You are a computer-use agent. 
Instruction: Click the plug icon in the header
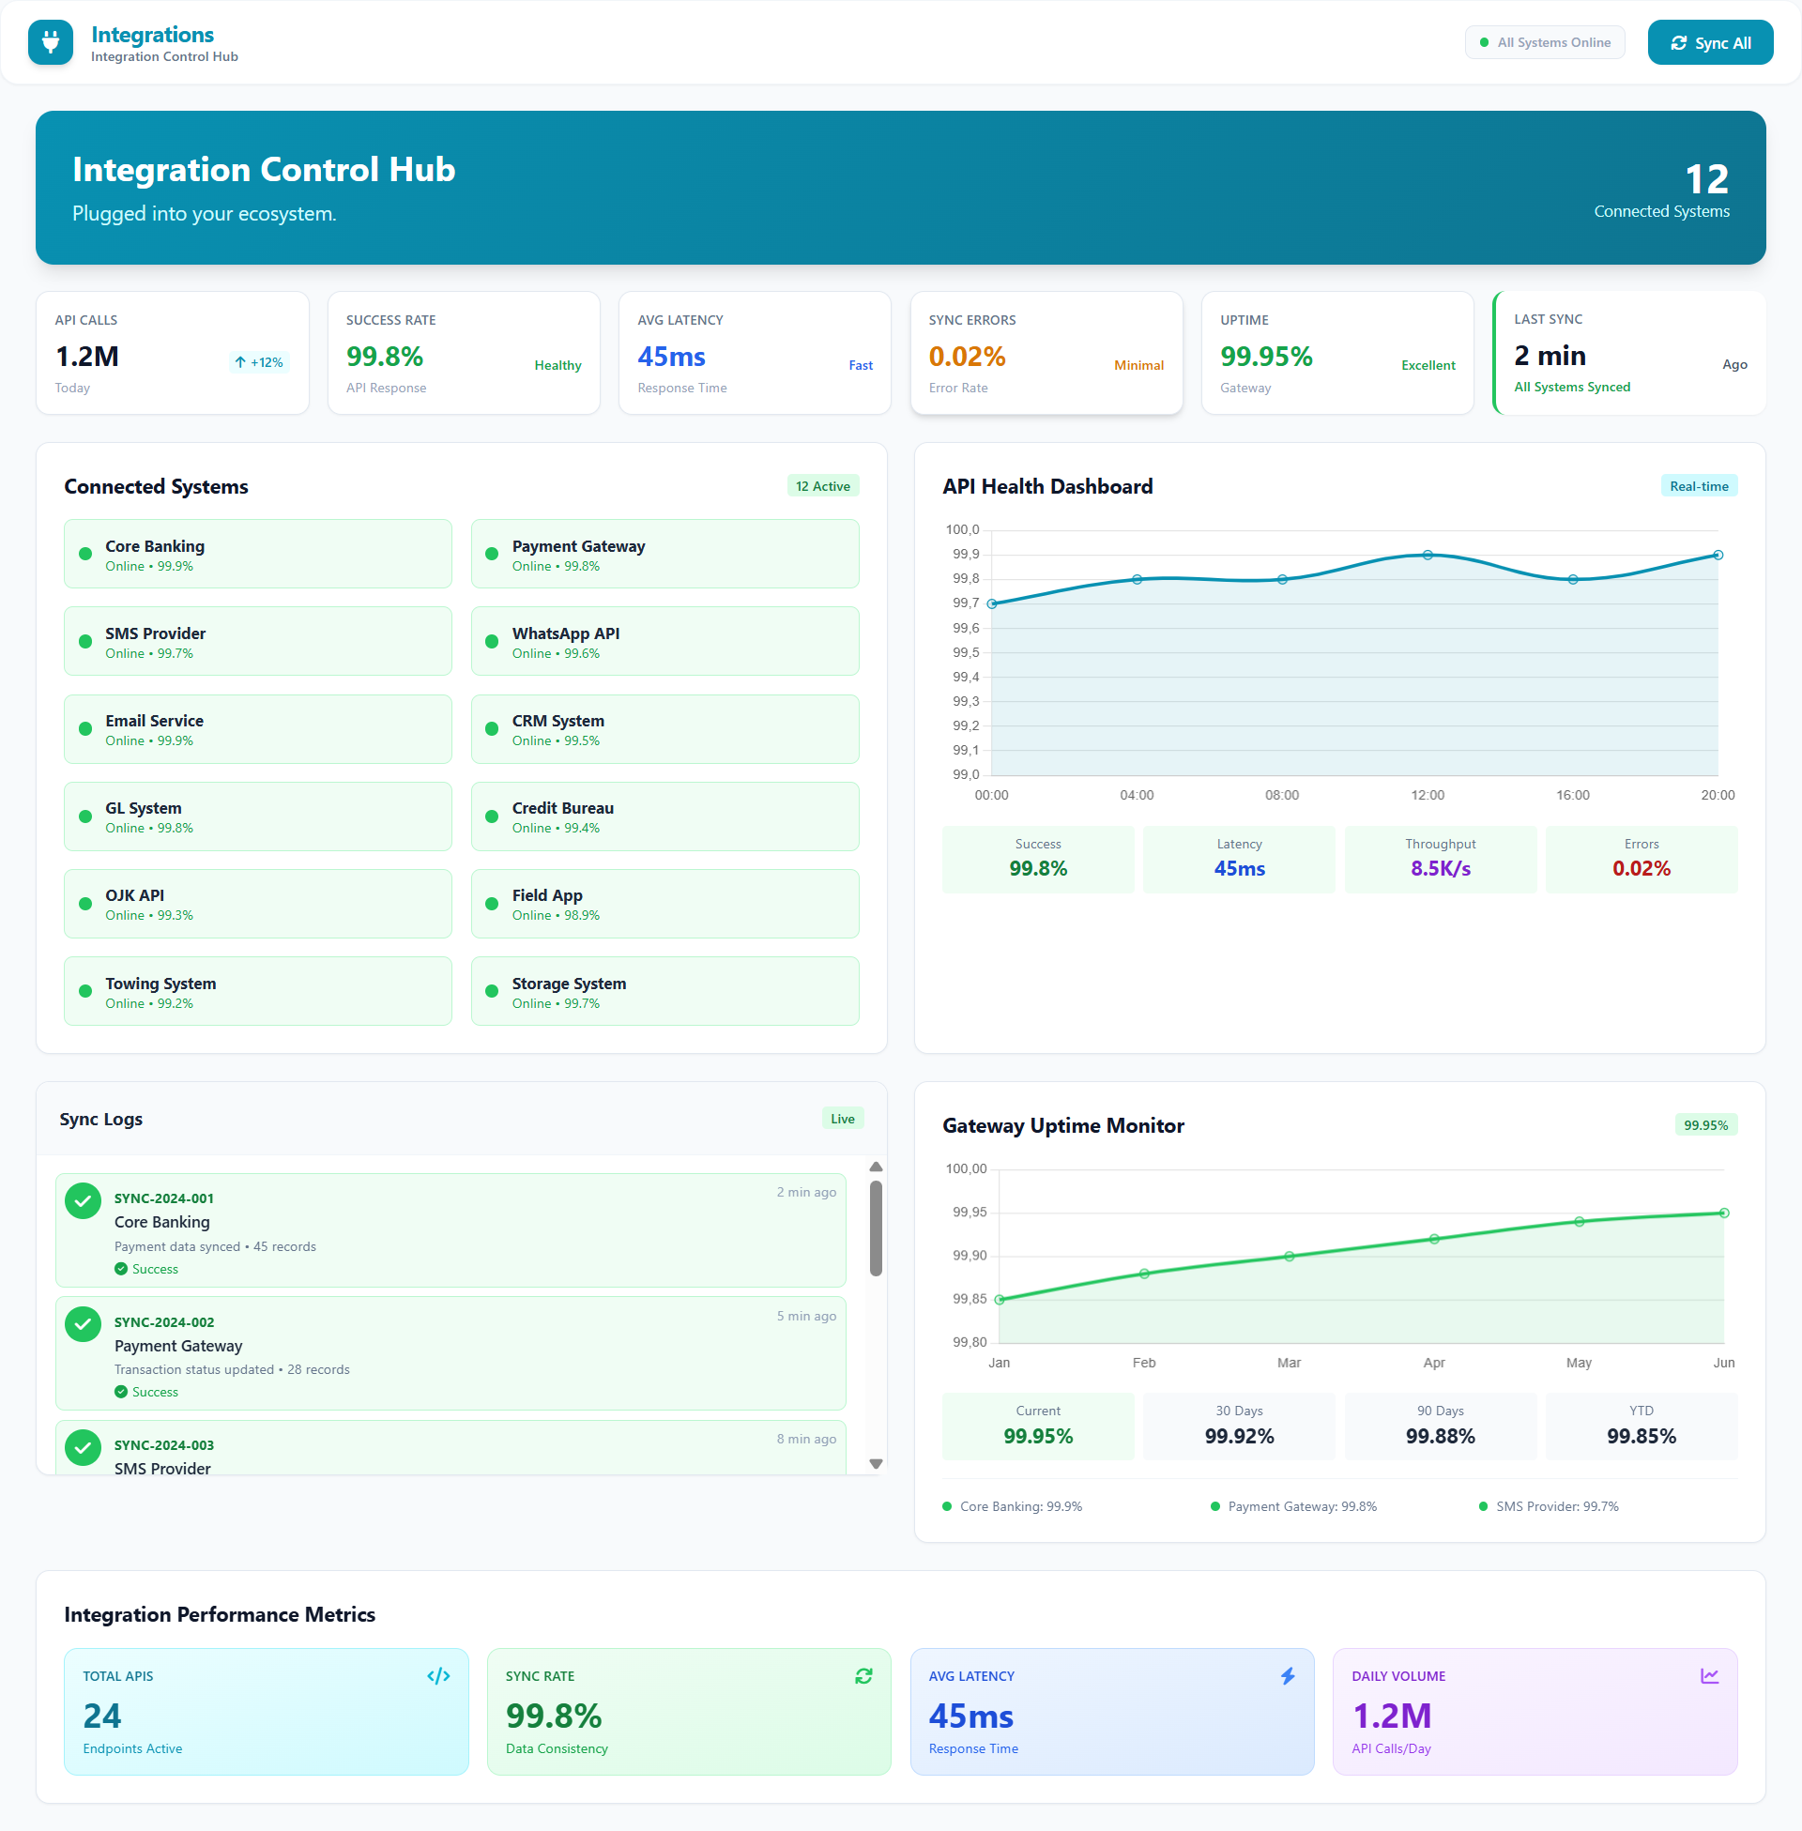pos(50,41)
